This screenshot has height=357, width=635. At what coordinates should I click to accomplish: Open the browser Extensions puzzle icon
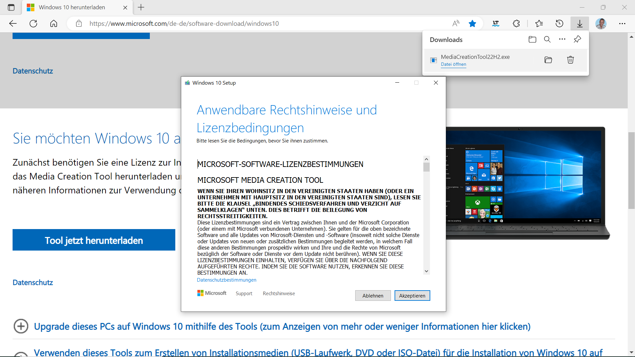[516, 23]
